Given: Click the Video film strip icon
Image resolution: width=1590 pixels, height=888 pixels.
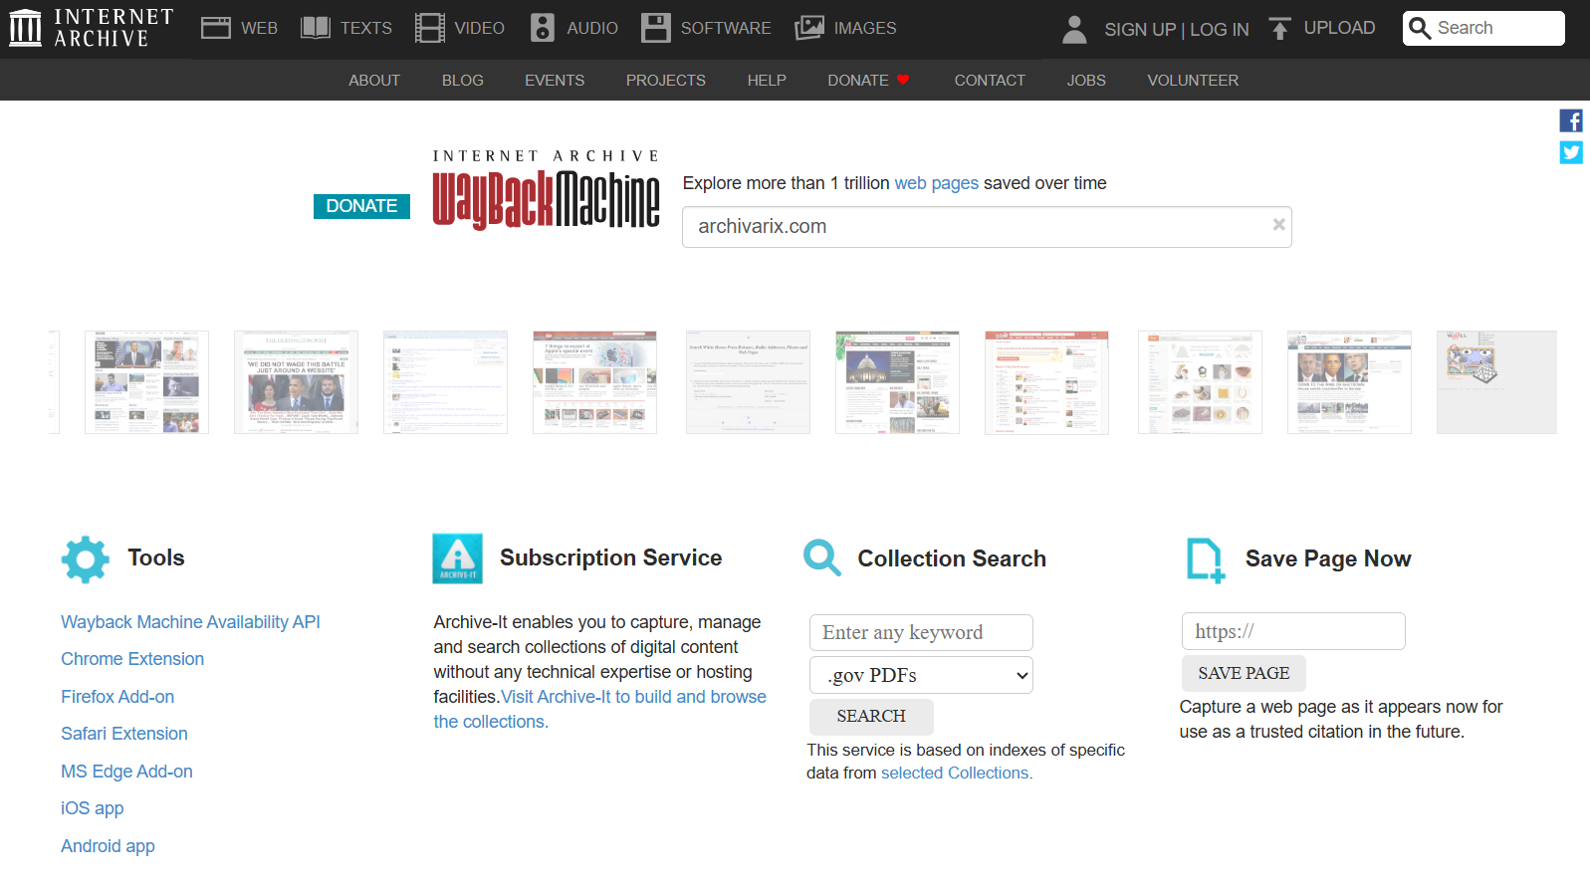Looking at the screenshot, I should (429, 28).
